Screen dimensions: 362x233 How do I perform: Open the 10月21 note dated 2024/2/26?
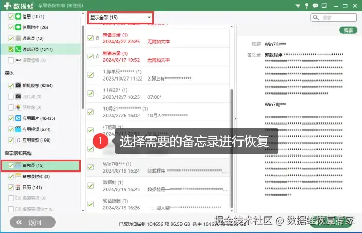point(158,112)
